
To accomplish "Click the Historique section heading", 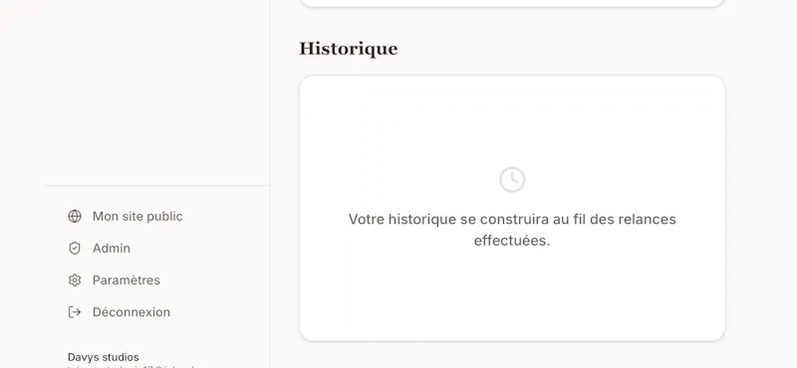I will click(x=348, y=50).
